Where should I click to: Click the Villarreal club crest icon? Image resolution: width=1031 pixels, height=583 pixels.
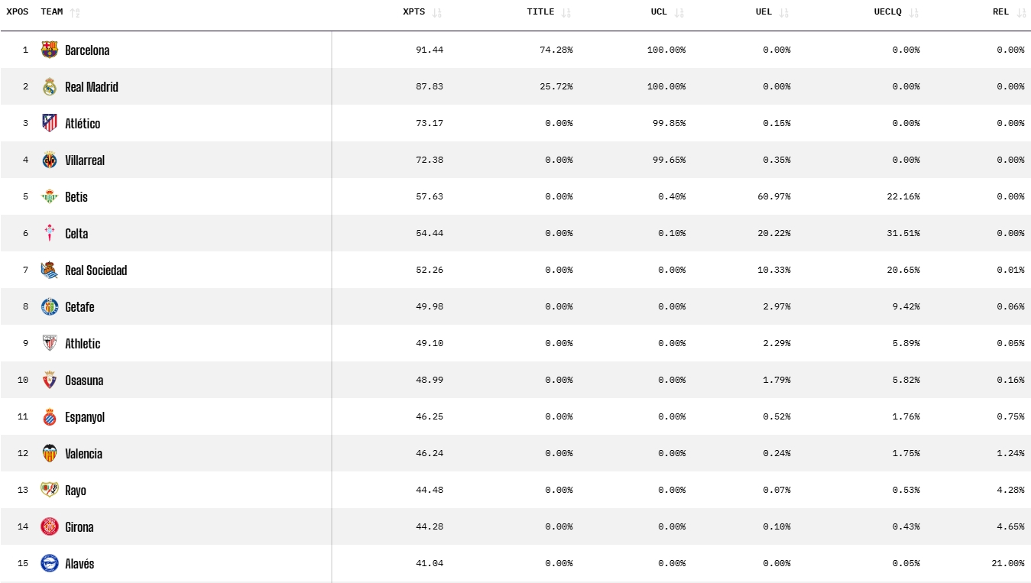[x=50, y=160]
